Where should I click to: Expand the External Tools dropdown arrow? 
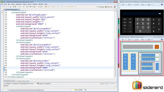click(x=36, y=7)
